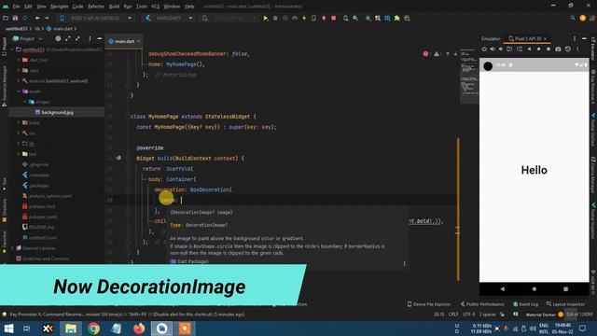Click the Android recents square button on emulator

566,289
